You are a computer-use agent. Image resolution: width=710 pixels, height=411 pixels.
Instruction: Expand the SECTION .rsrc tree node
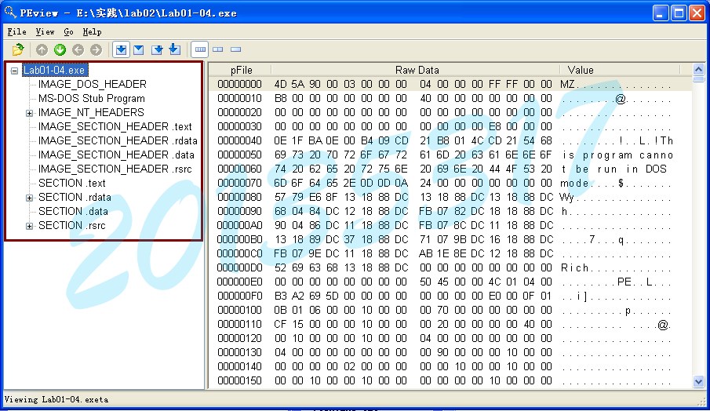(29, 226)
